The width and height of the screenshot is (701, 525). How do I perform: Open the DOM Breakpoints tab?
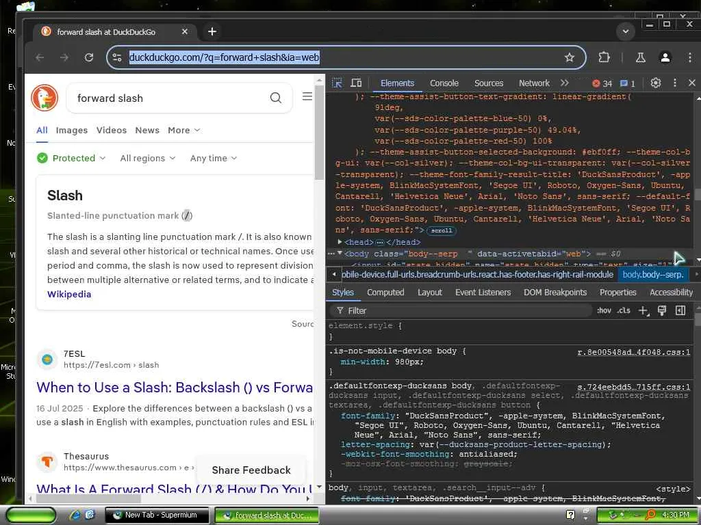pyautogui.click(x=555, y=293)
